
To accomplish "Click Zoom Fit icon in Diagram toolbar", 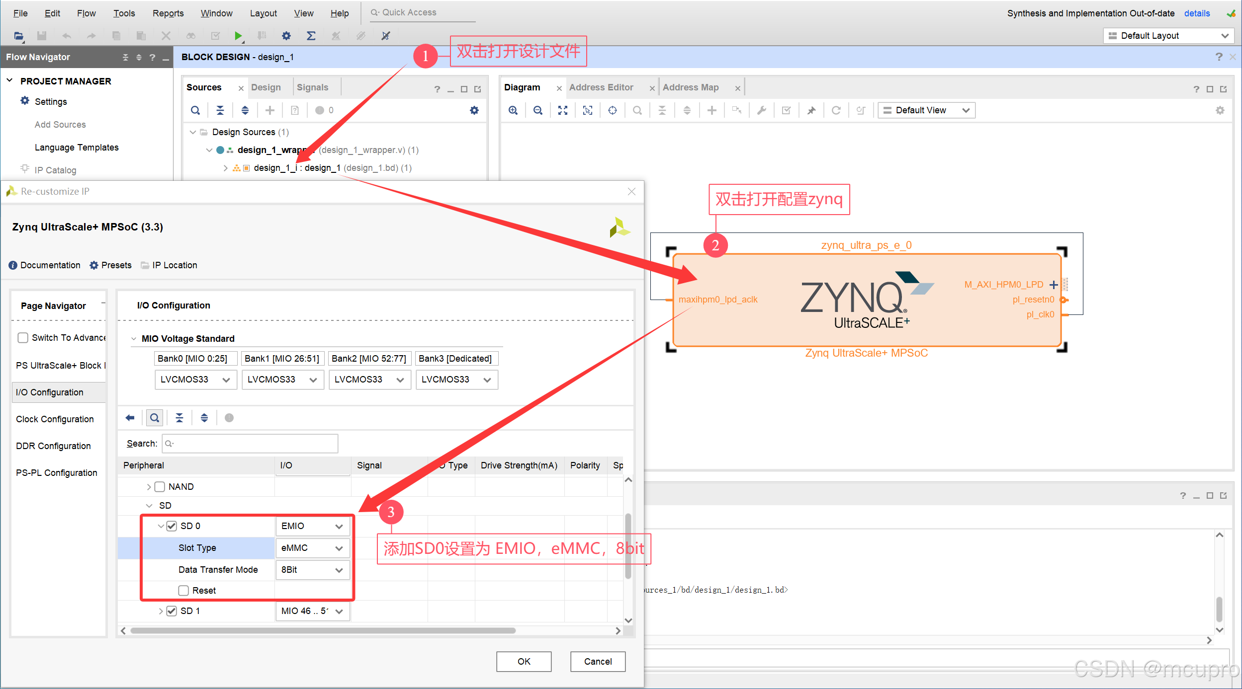I will point(563,110).
